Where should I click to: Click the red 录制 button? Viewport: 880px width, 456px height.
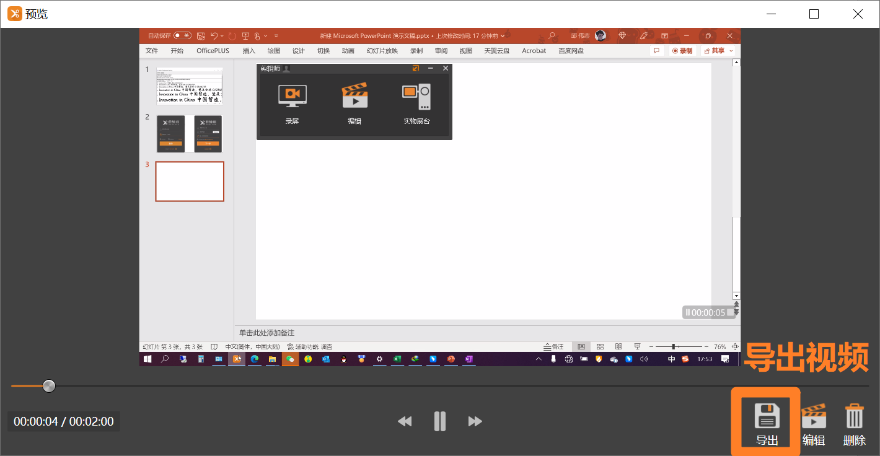(x=682, y=51)
